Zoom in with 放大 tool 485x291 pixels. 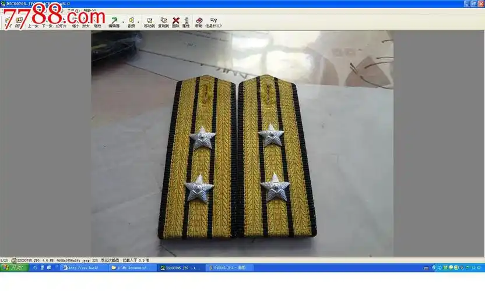(86, 22)
